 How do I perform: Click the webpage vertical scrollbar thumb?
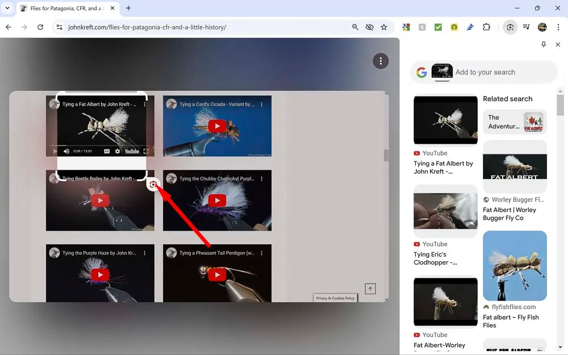386,155
